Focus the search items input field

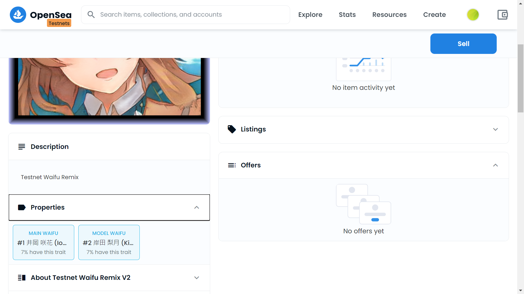coord(186,15)
